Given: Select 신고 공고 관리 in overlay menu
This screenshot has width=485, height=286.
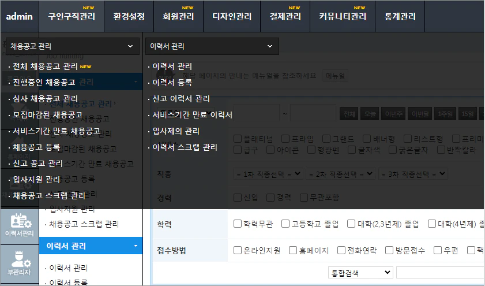Looking at the screenshot, I should click(x=37, y=164).
